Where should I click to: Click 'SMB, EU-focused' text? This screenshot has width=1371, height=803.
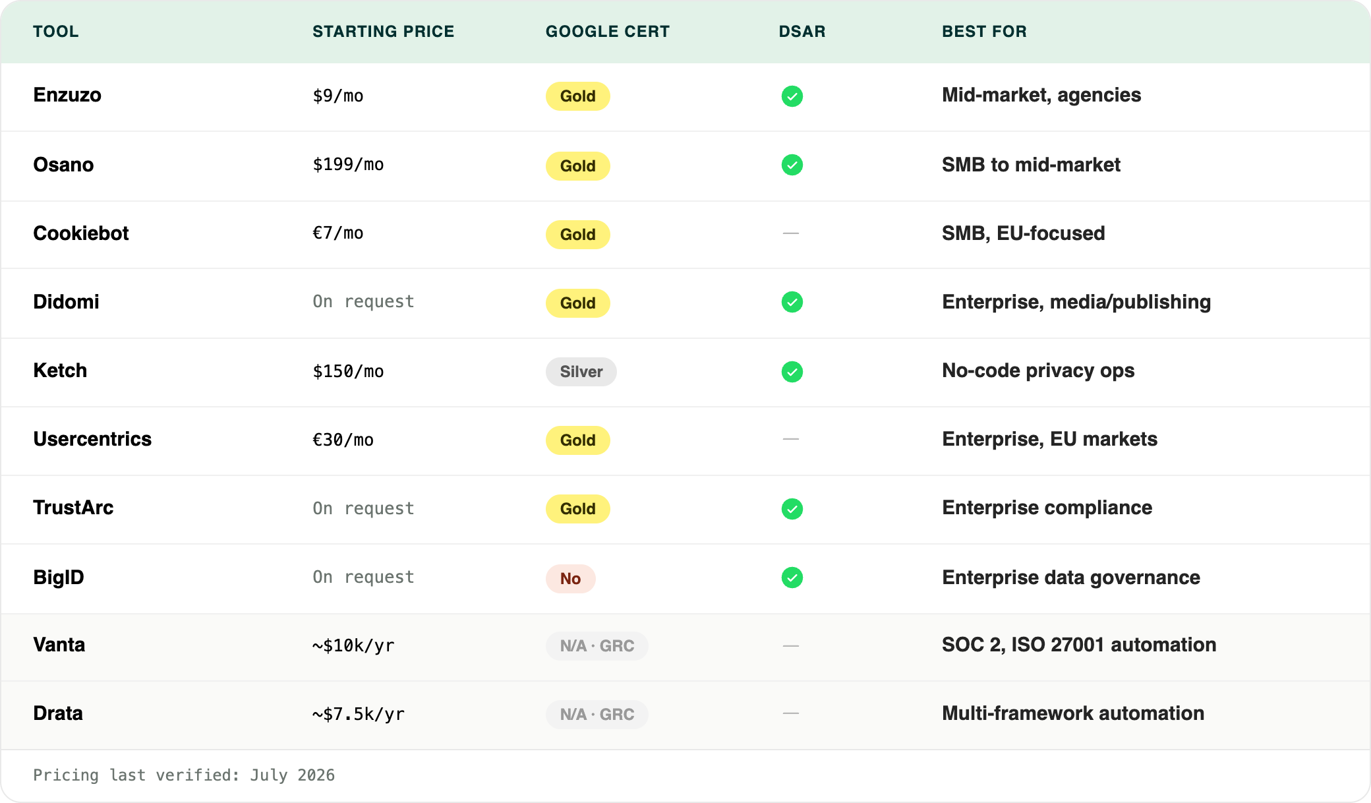coord(1024,233)
